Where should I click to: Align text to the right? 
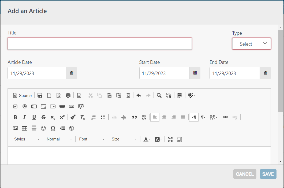click(174, 117)
